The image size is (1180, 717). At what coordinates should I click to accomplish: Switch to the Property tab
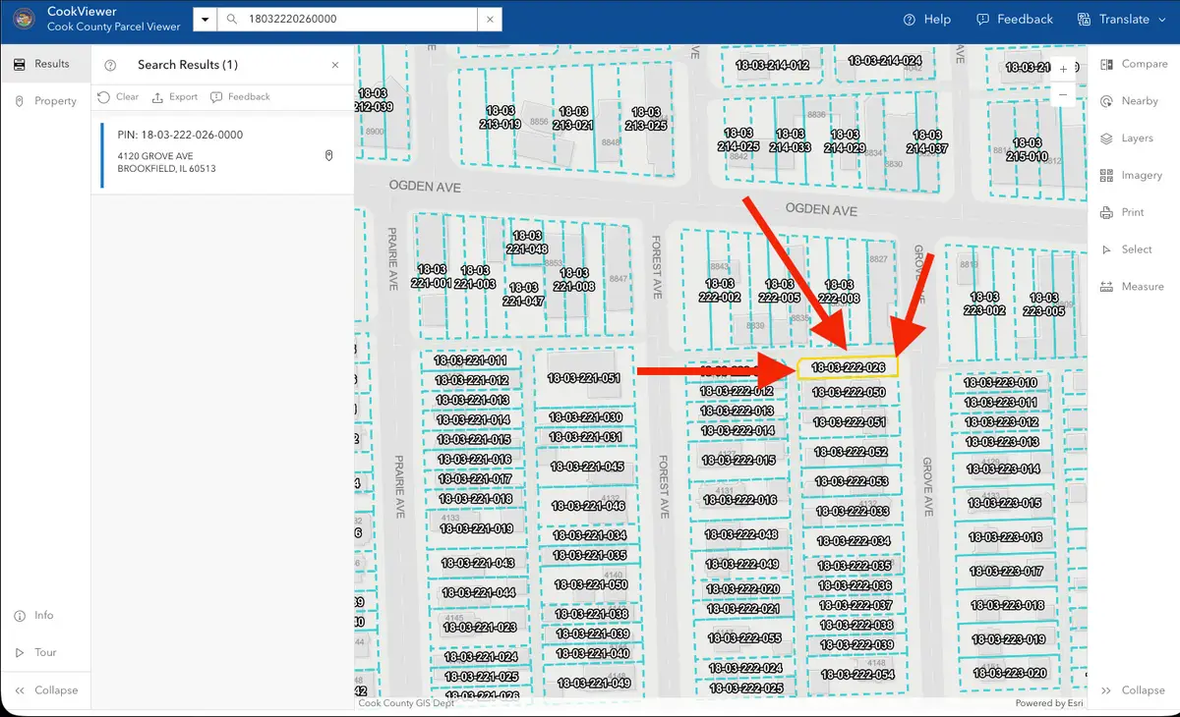[x=45, y=101]
